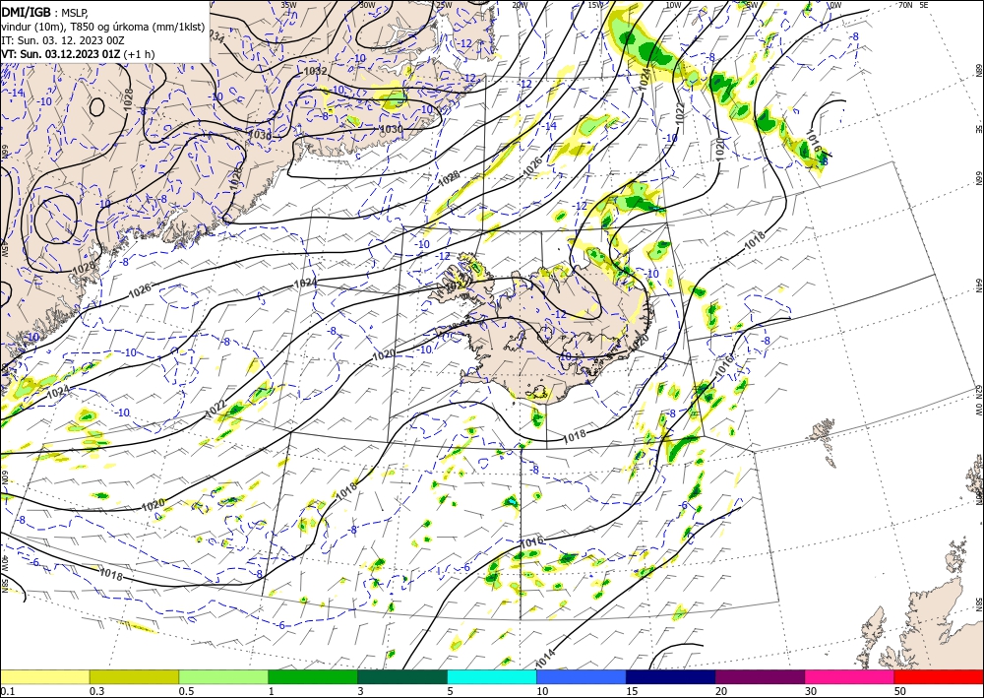Click the "1034" isobar label over Greenland
The image size is (984, 698).
215,37
